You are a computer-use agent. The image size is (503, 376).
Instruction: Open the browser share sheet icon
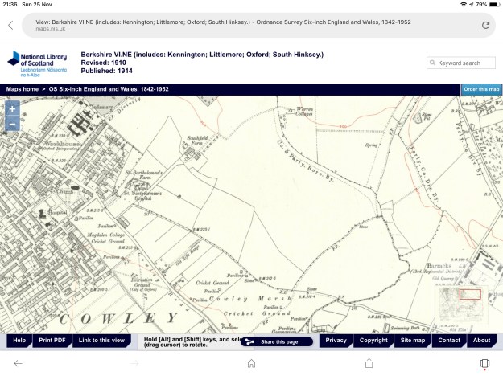point(369,363)
